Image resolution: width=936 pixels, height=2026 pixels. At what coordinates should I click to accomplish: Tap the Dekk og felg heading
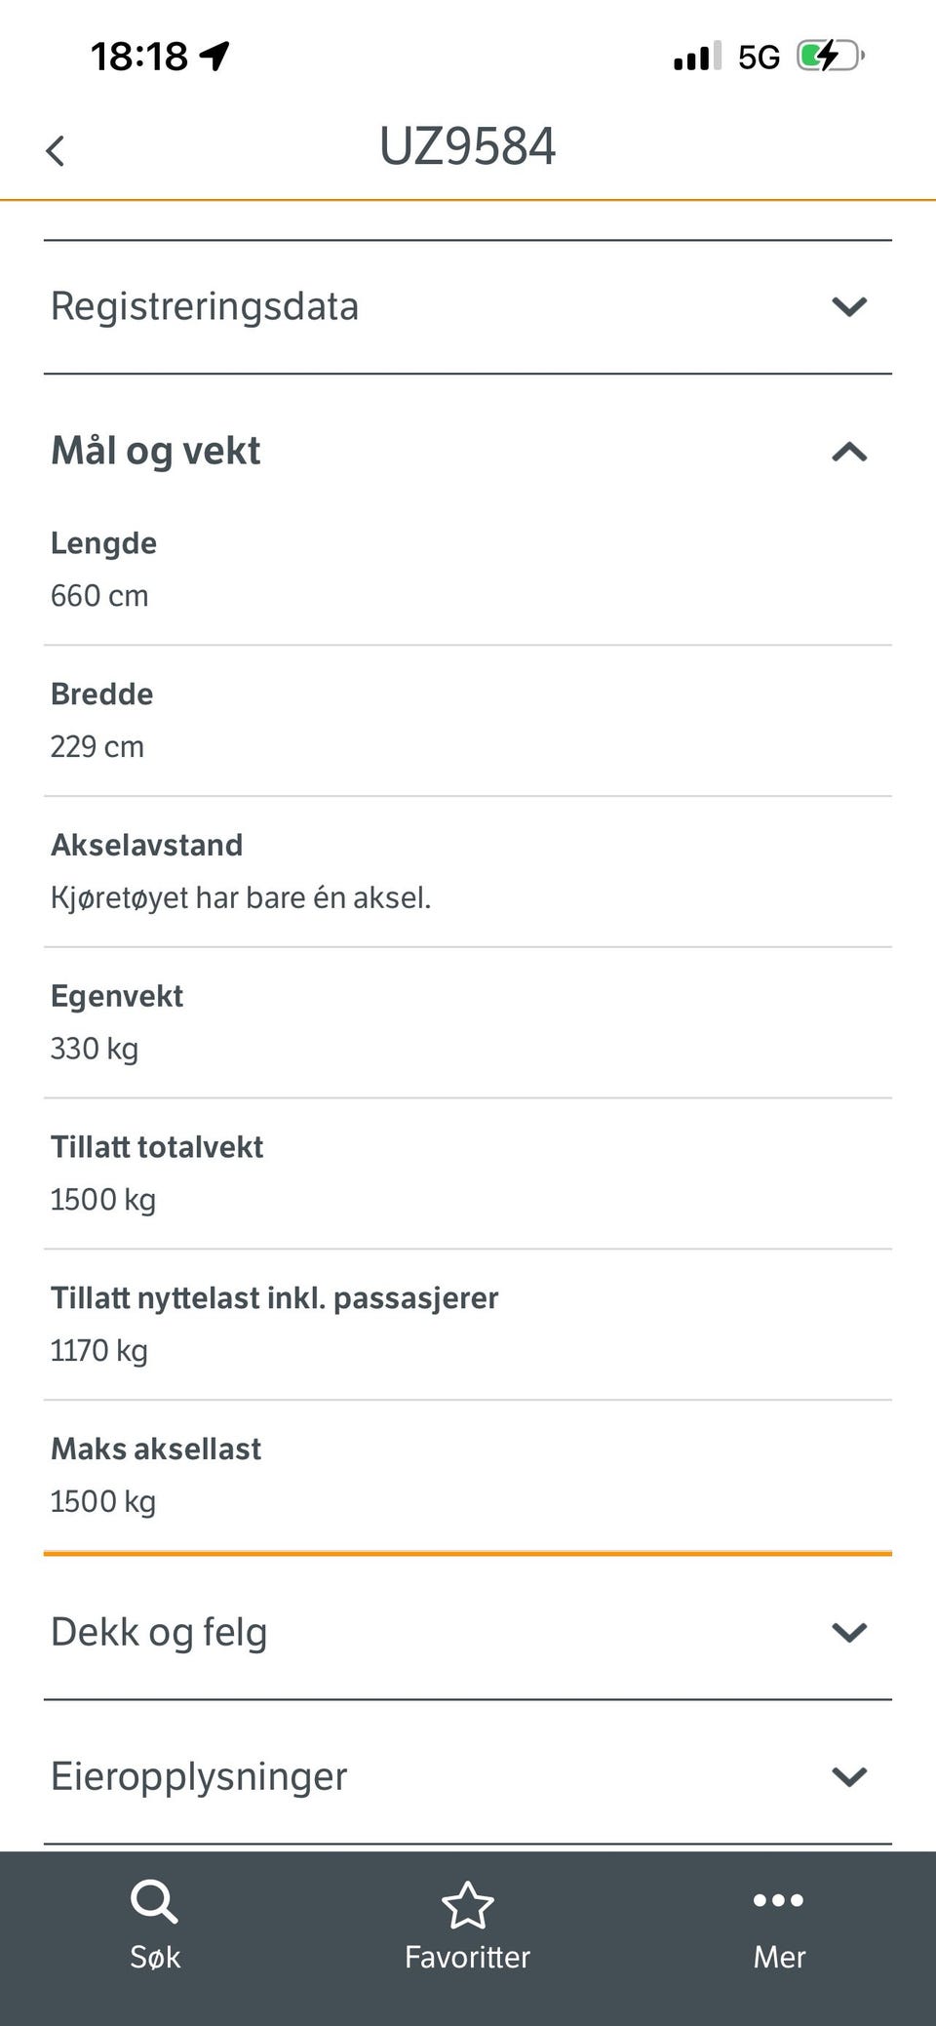coord(159,1632)
